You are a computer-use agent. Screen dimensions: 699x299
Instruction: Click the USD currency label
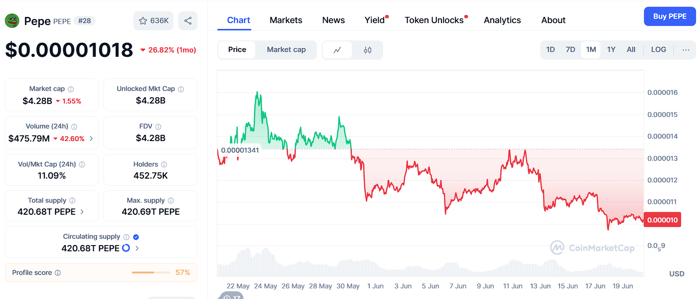[677, 273]
